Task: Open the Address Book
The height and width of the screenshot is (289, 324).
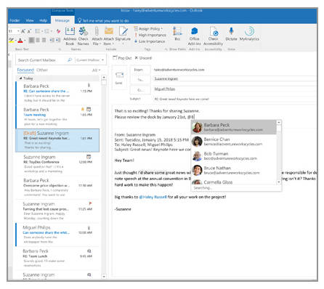Action: click(x=70, y=36)
